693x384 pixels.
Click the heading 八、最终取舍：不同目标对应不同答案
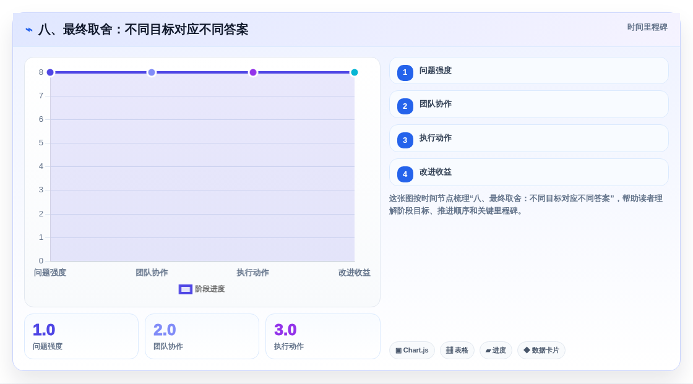tap(143, 30)
